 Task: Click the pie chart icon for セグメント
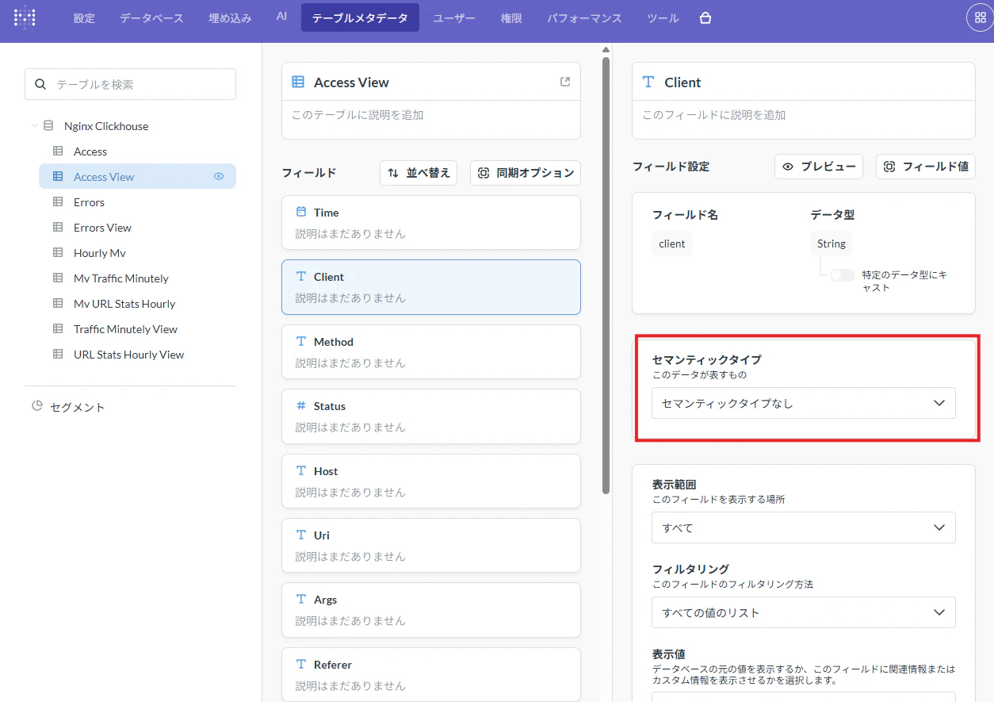(37, 406)
